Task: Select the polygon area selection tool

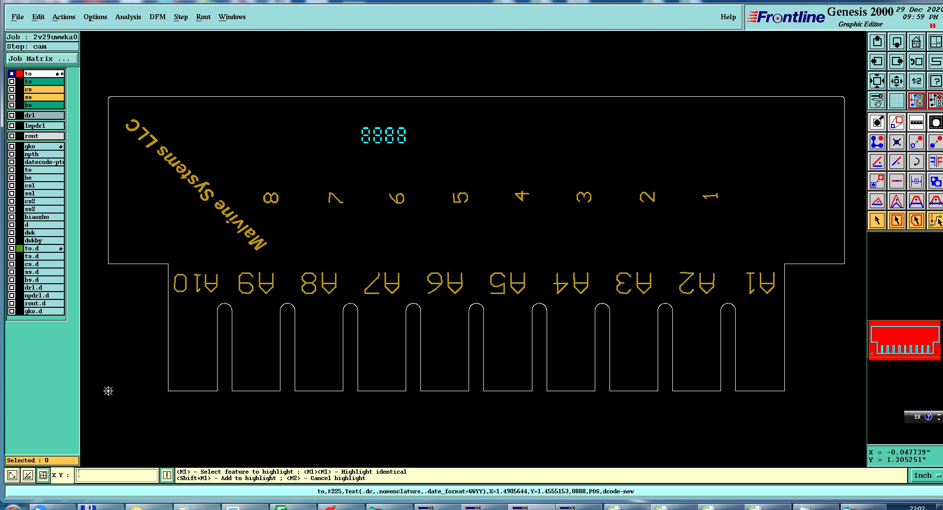Action: coord(916,221)
